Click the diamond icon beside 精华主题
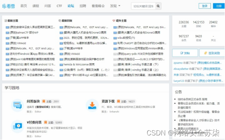This screenshot has height=140, width=225. point(114,21)
